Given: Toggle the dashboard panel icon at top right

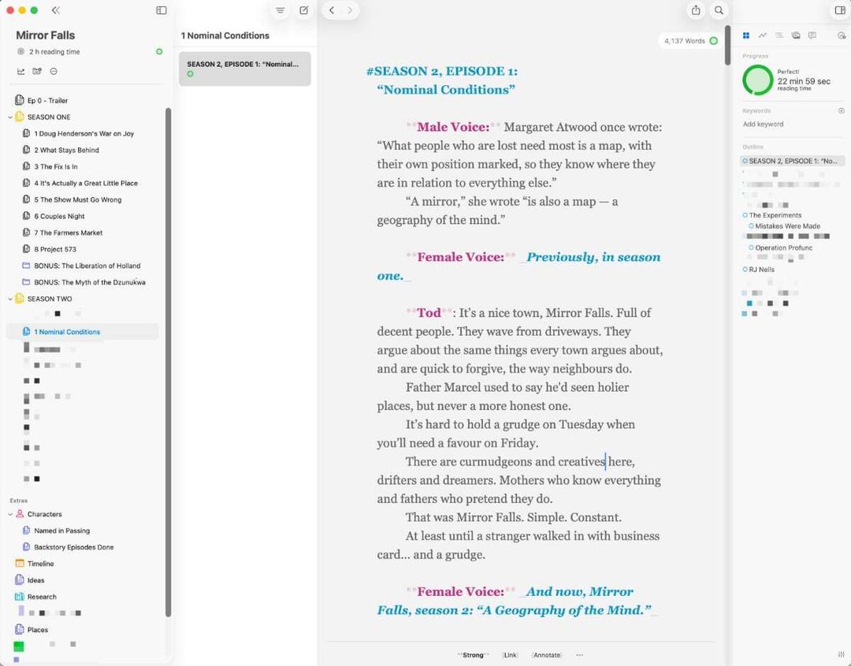Looking at the screenshot, I should (x=840, y=10).
